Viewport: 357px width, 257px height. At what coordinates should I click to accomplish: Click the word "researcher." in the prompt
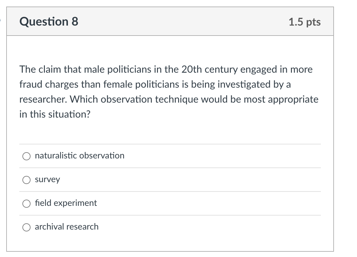click(x=43, y=99)
